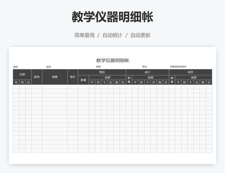Click the 千 cell in 增加 金额

coord(92,82)
